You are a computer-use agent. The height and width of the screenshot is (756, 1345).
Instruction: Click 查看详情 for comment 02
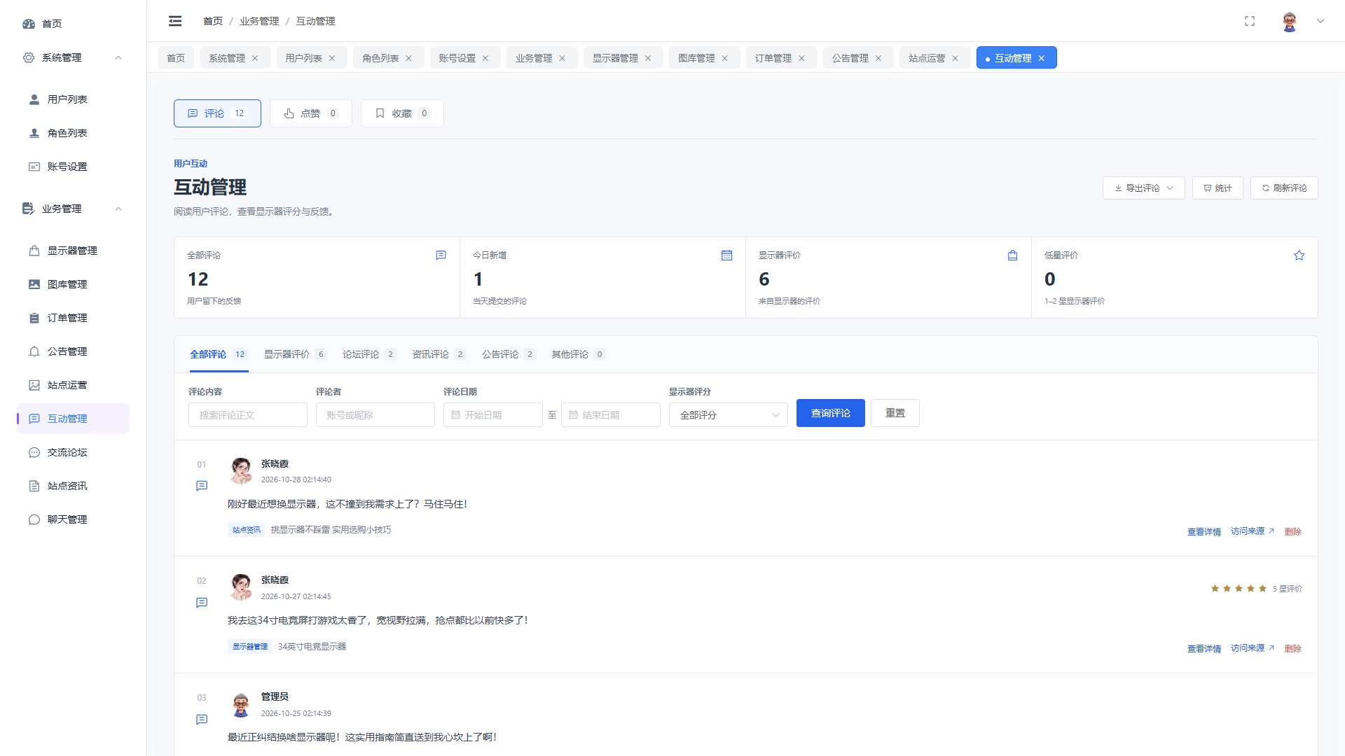(1204, 649)
